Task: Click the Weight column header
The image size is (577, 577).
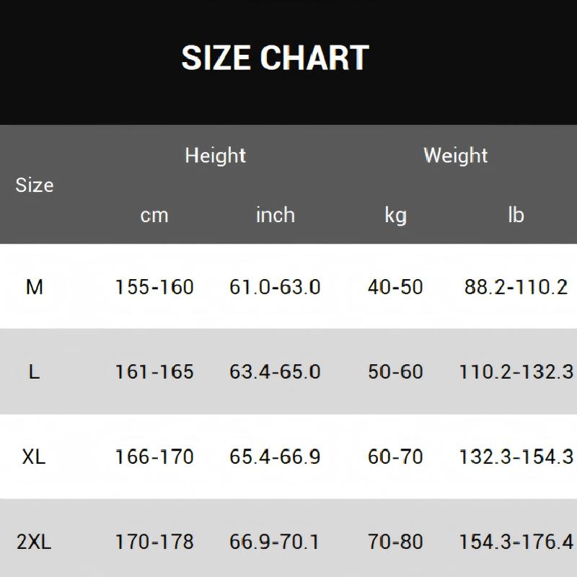Action: (x=455, y=155)
